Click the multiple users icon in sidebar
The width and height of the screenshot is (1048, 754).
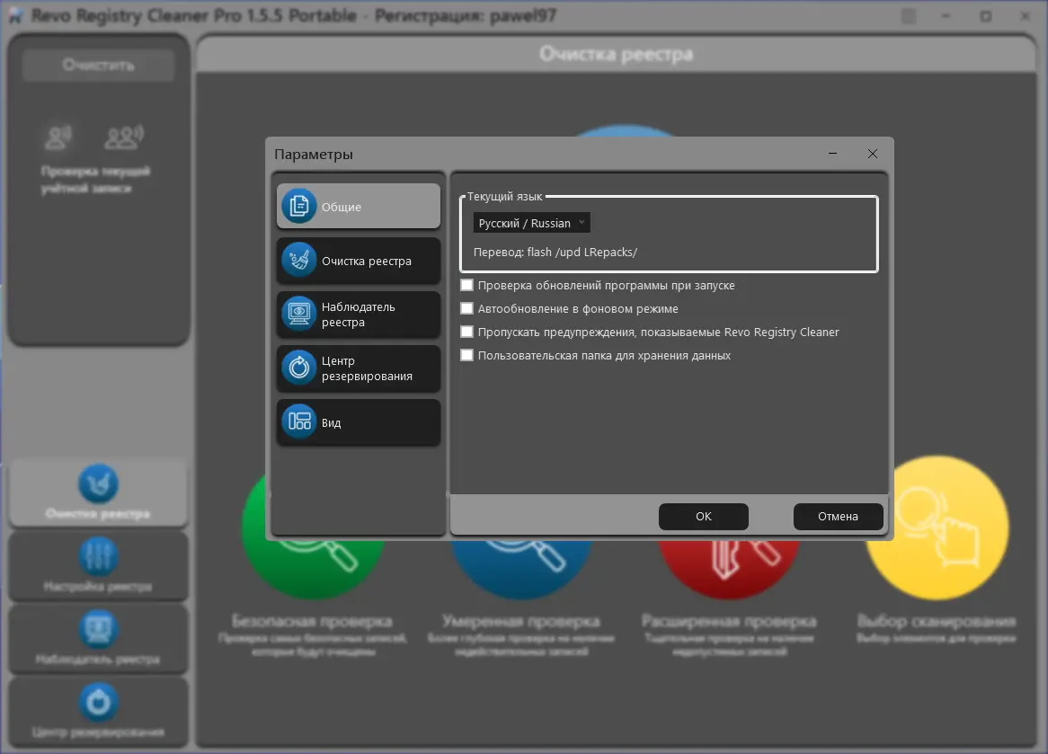pos(124,137)
